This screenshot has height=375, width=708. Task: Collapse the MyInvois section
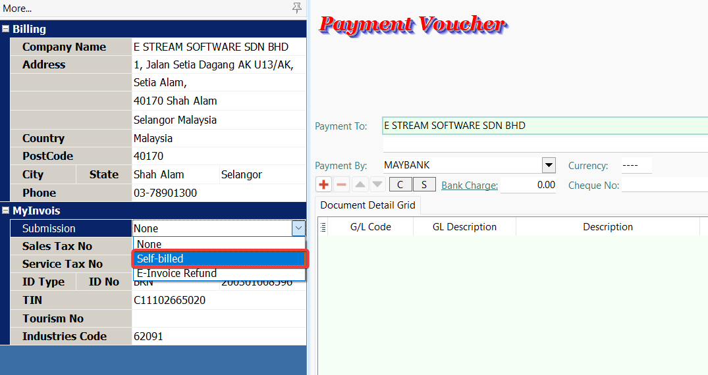[5, 211]
